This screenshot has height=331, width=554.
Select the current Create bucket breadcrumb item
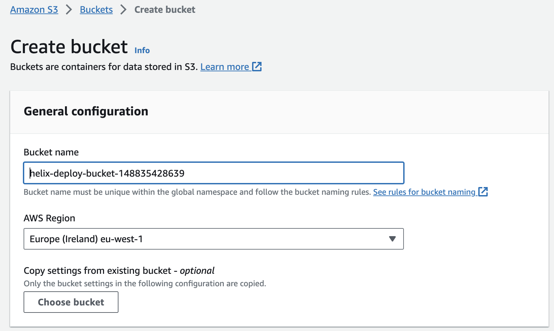165,10
